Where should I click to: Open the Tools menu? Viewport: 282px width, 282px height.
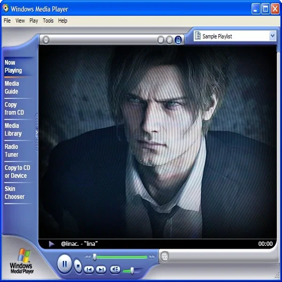pos(48,21)
